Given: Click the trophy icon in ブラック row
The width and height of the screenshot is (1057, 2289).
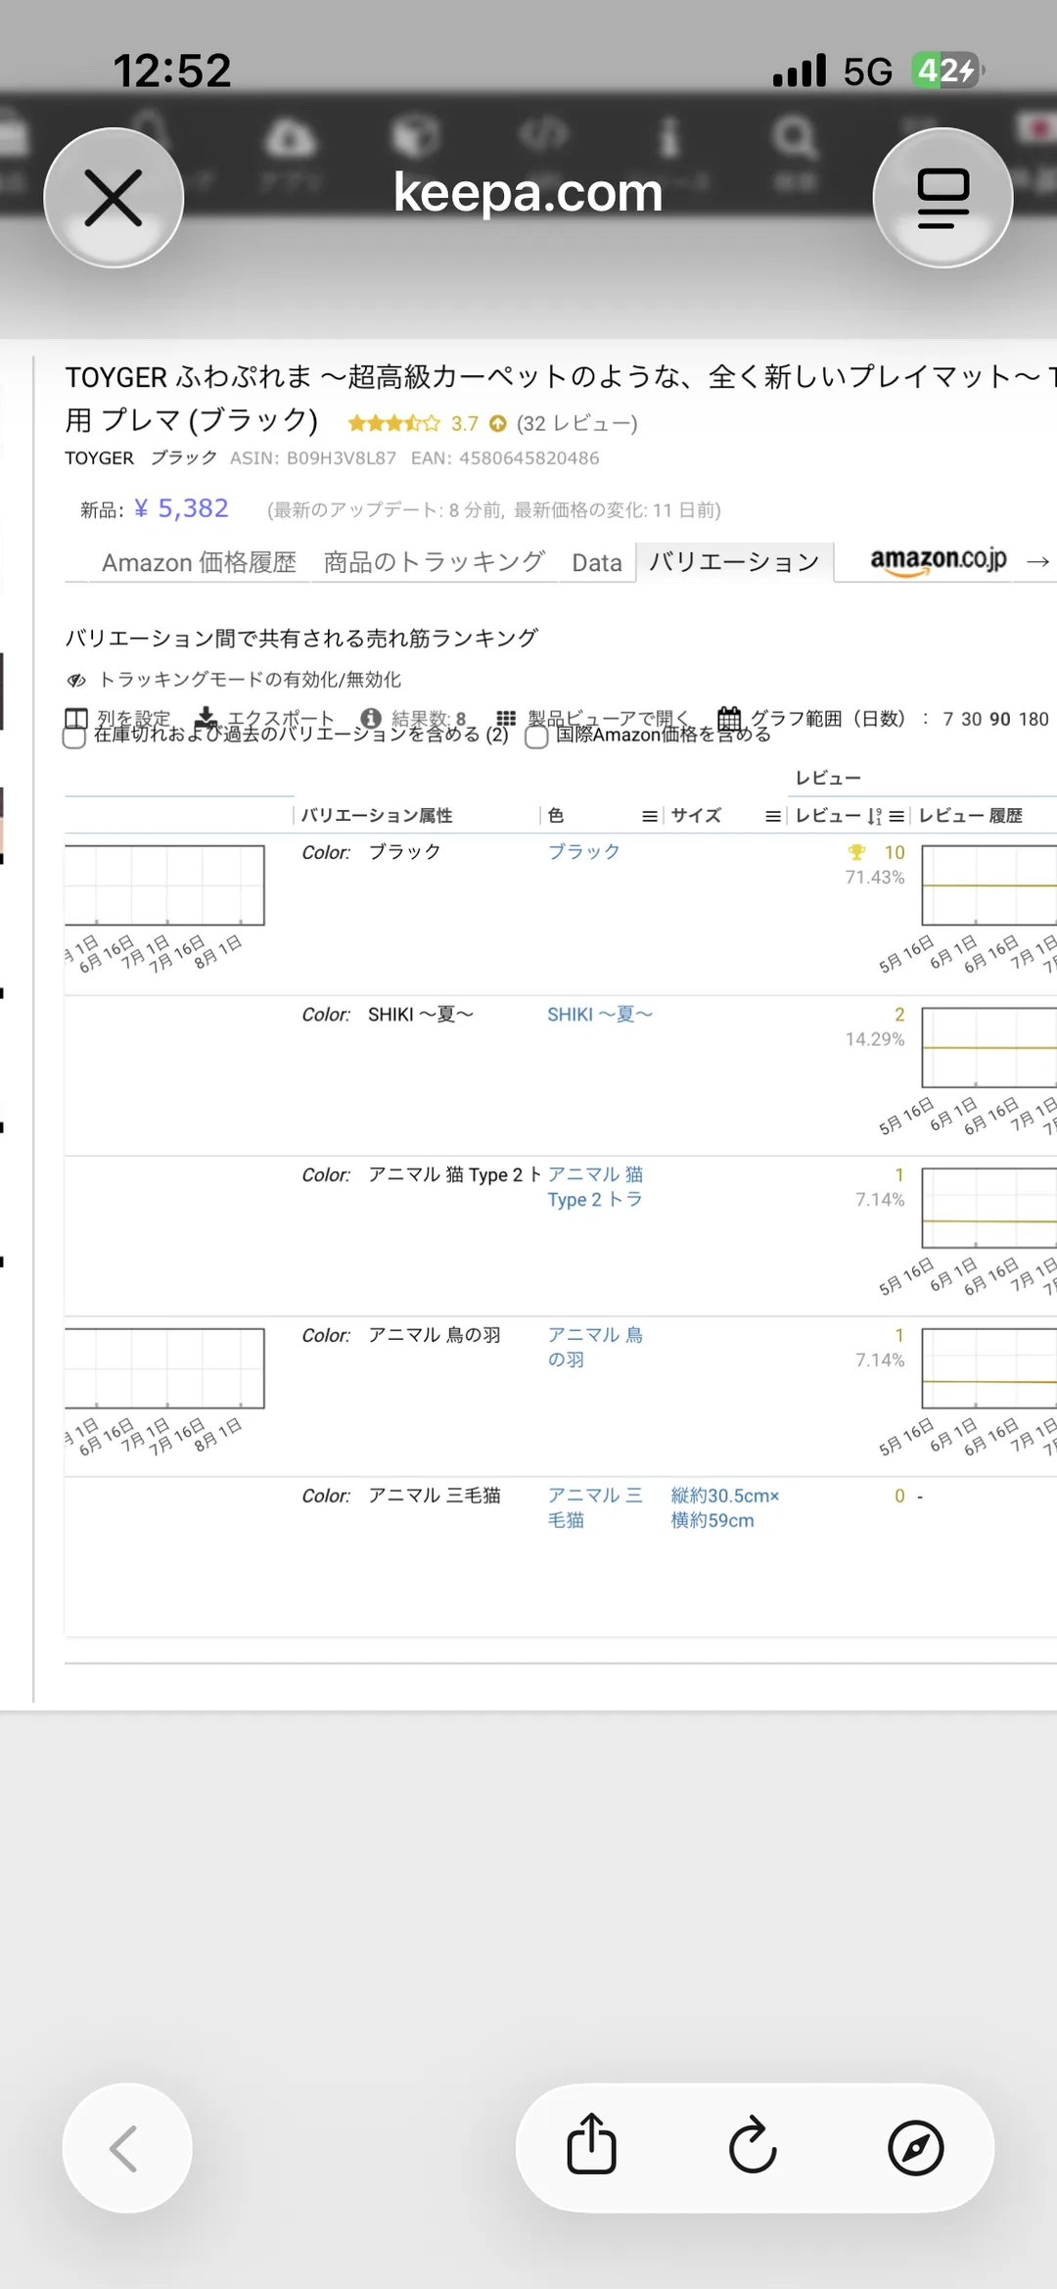Looking at the screenshot, I should (856, 852).
